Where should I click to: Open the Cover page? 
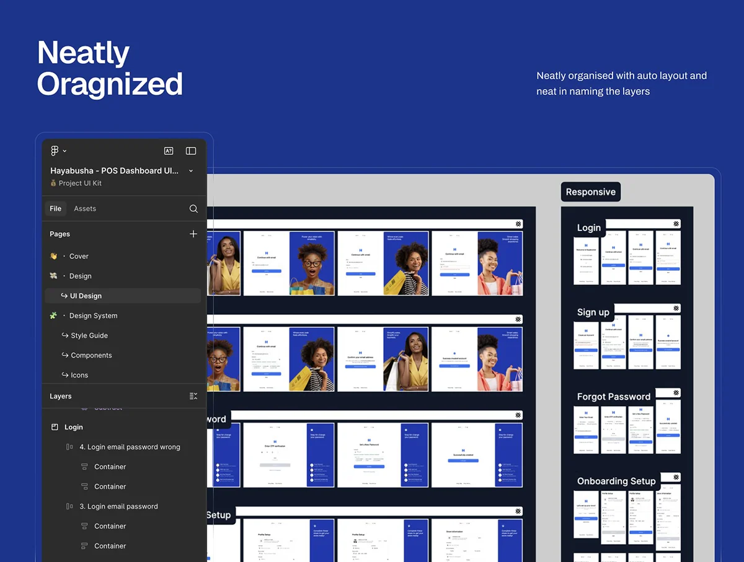pyautogui.click(x=79, y=256)
